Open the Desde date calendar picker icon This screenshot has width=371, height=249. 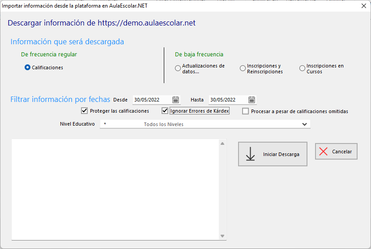176,100
